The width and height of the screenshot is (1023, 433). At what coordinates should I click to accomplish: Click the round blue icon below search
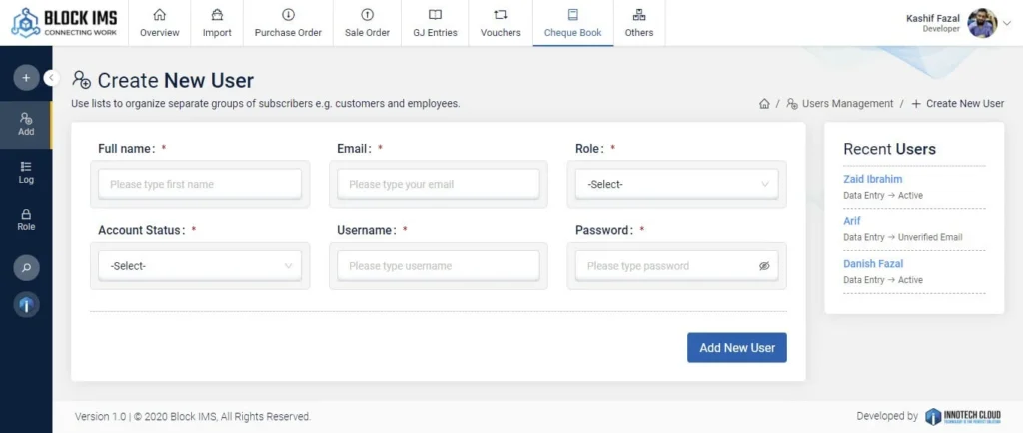(x=26, y=306)
